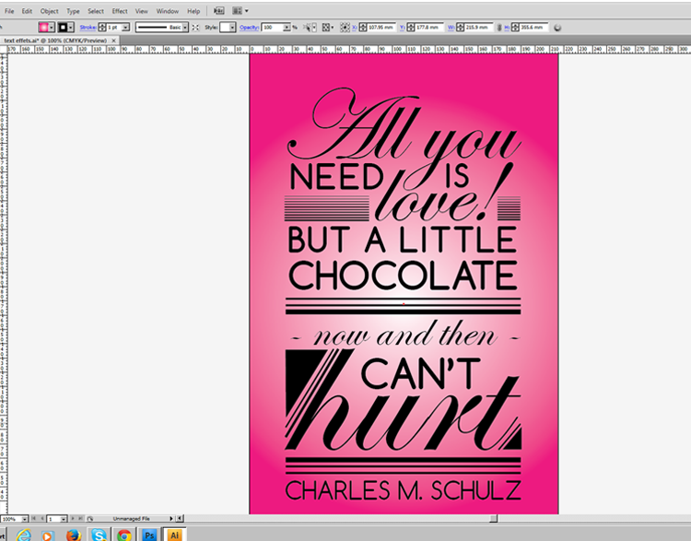691x541 pixels.
Task: Open Skype from the taskbar
Action: click(x=99, y=535)
